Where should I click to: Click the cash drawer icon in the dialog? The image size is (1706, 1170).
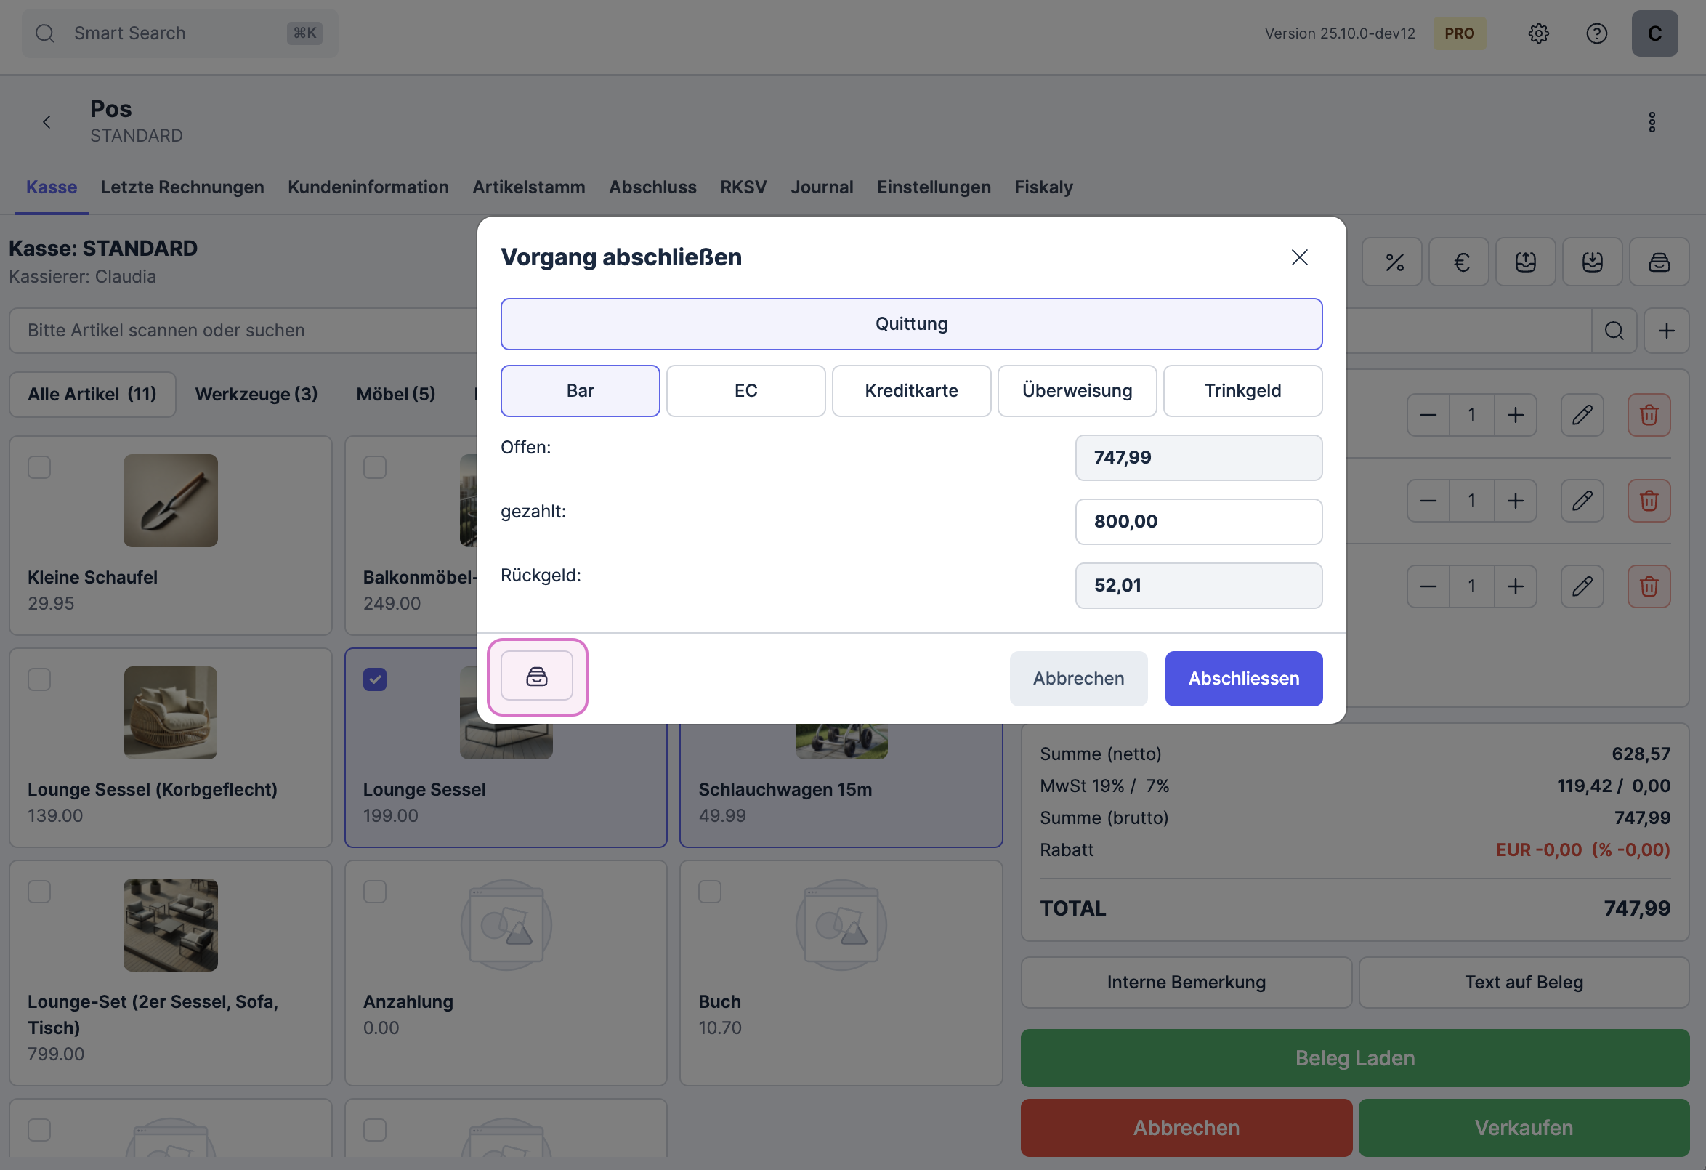coord(537,676)
